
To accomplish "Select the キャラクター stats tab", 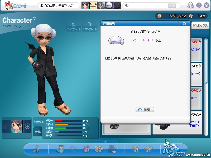I will point(39,122).
